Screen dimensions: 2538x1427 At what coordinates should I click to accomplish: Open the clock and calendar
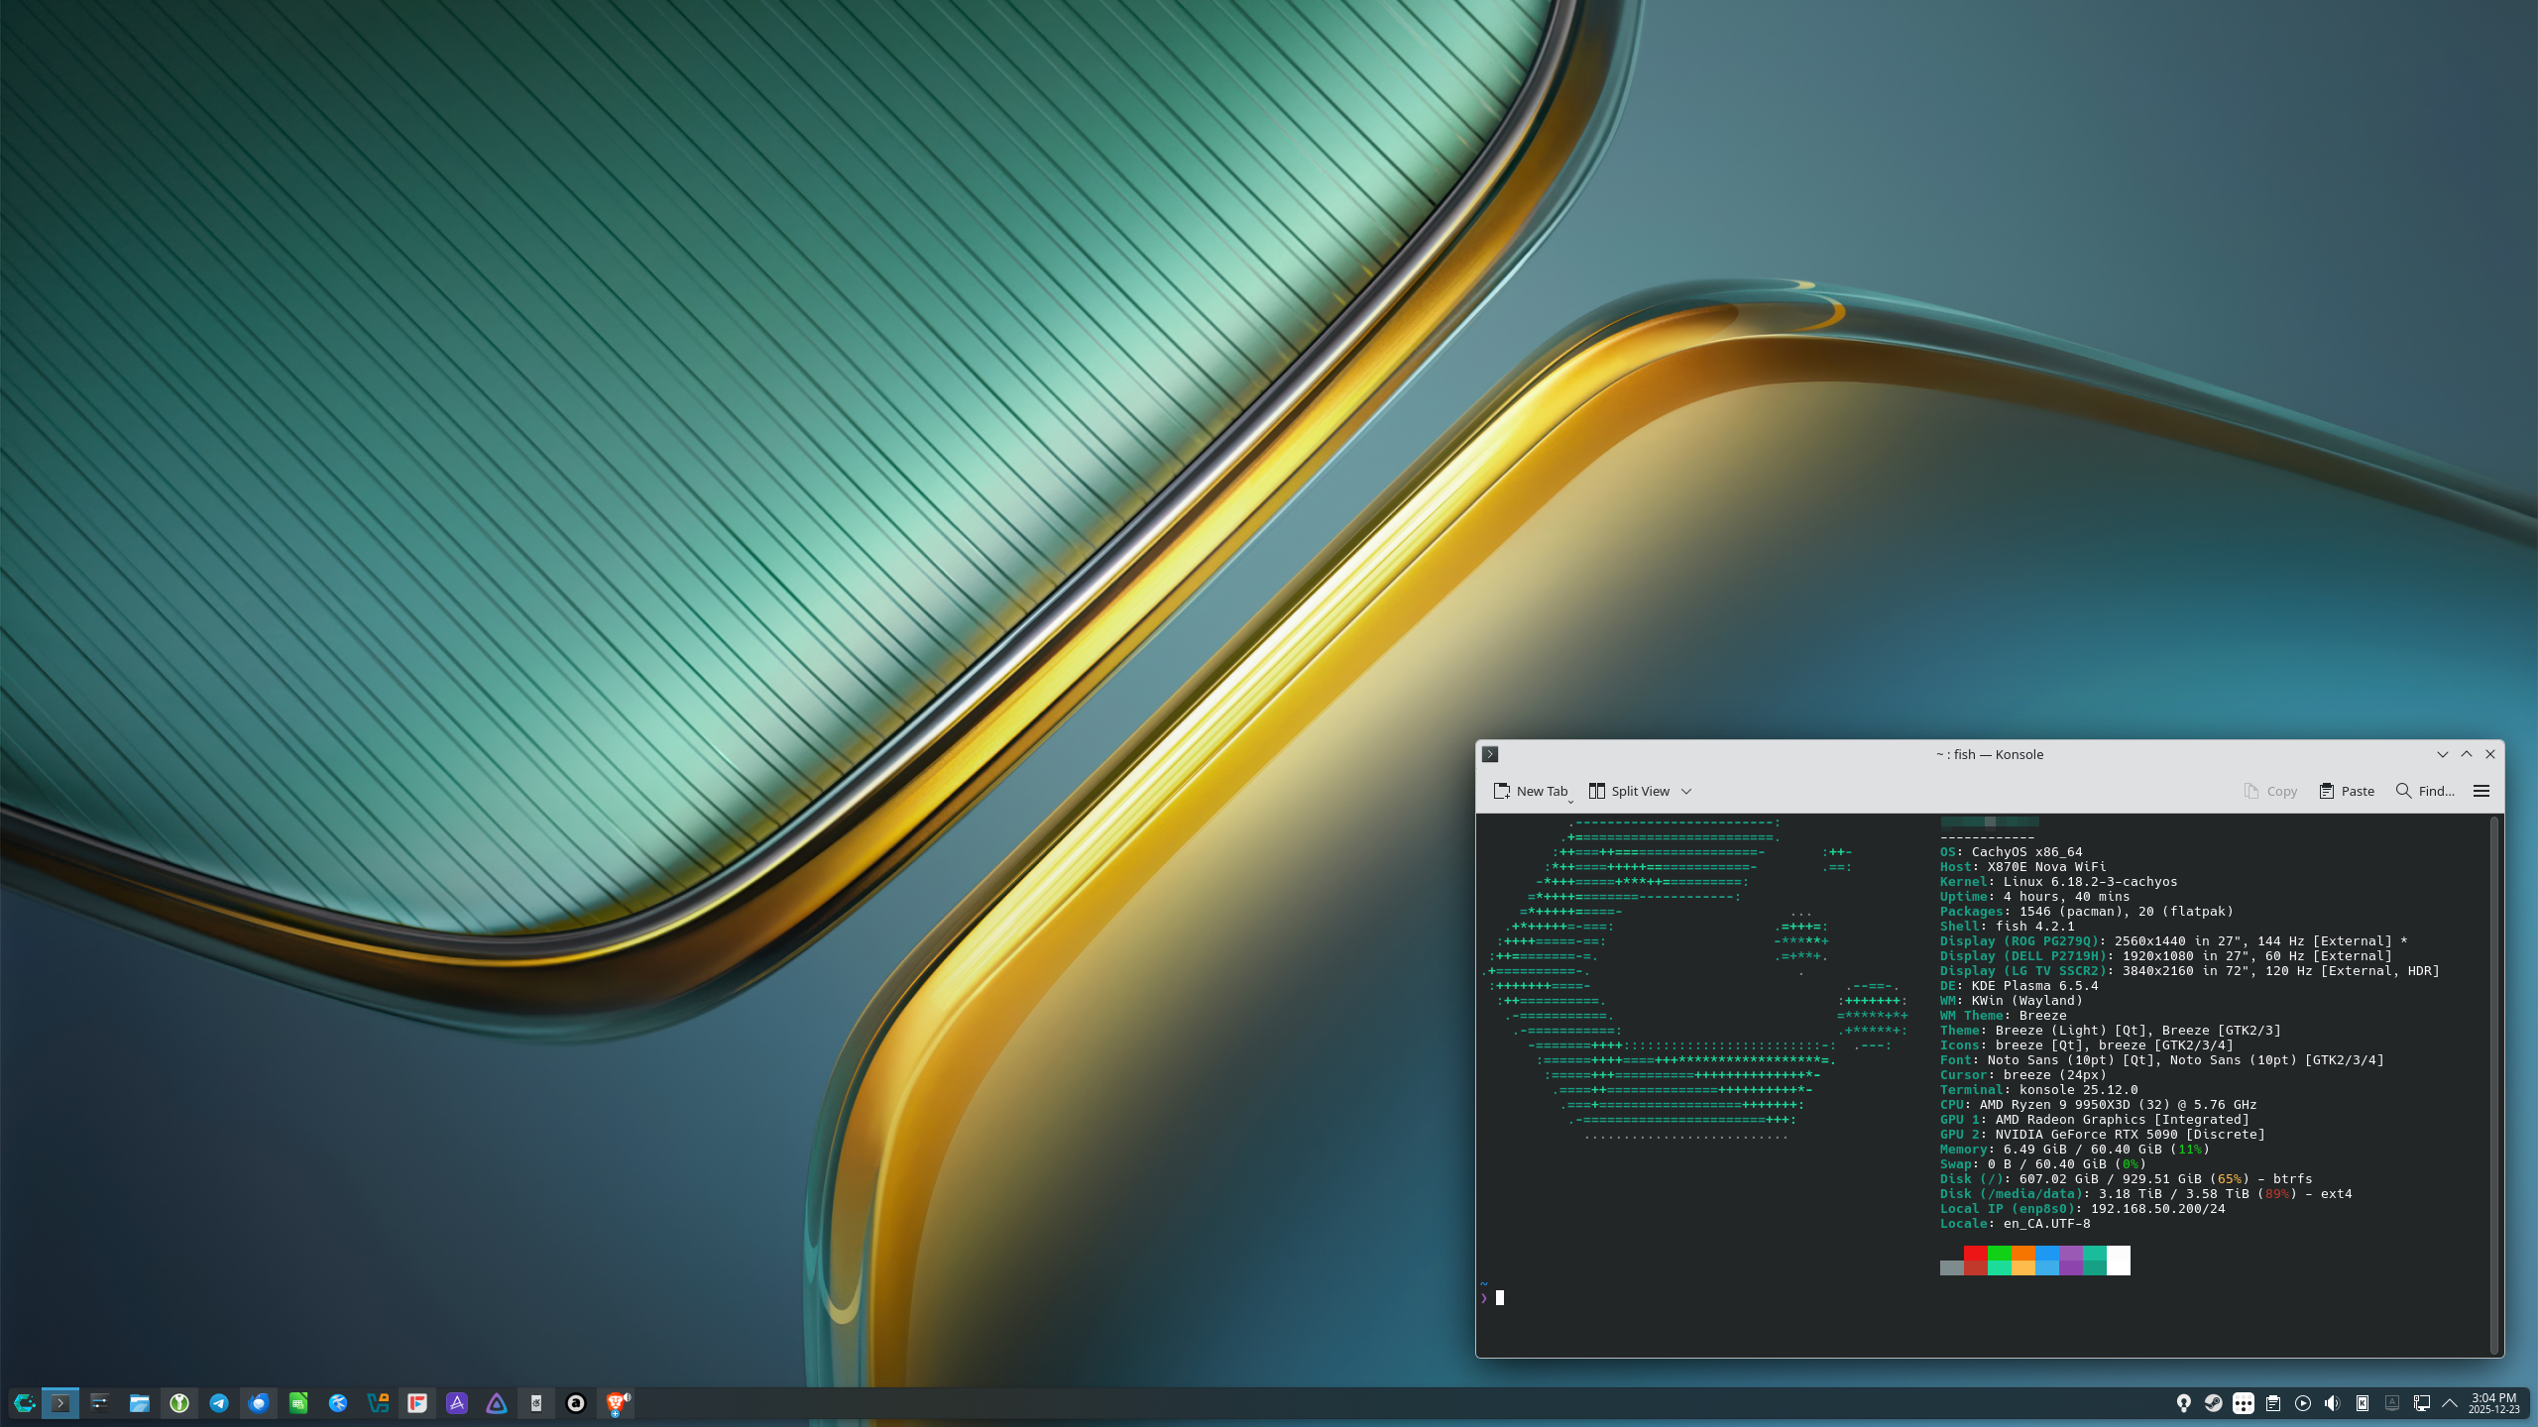pyautogui.click(x=2493, y=1403)
